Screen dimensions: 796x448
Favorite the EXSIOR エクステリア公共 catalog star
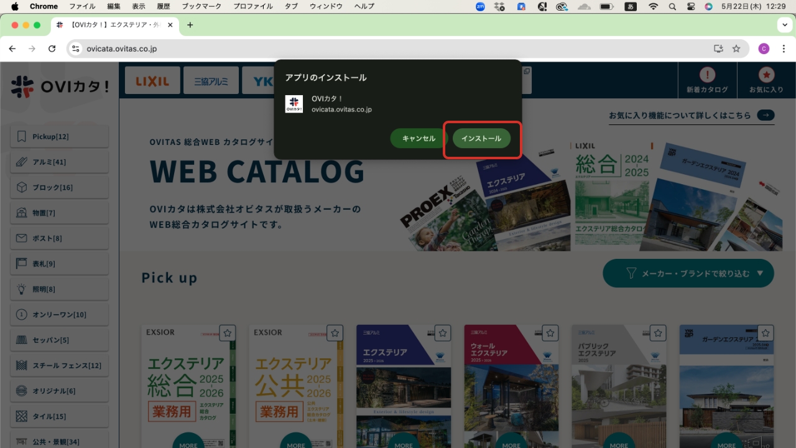[335, 333]
